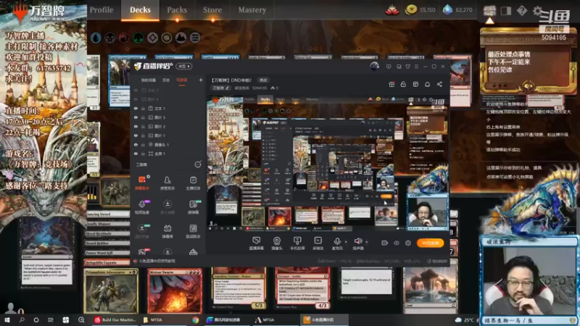580x326 pixels.
Task: Open the 致谢助手 tool icon
Action: (x=193, y=231)
